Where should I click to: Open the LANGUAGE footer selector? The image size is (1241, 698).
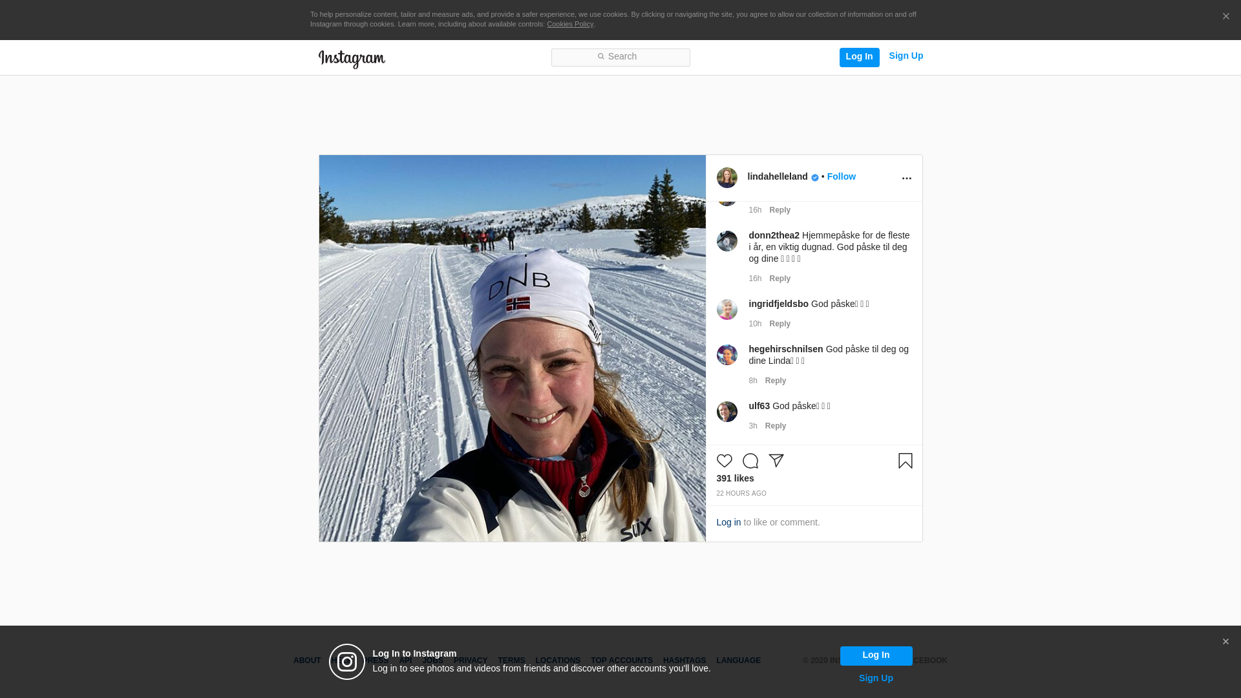coord(738,661)
